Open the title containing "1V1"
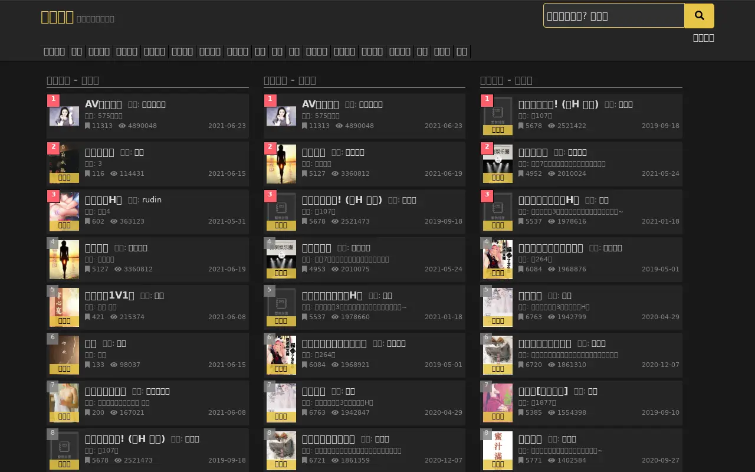This screenshot has height=472, width=755. 110,296
